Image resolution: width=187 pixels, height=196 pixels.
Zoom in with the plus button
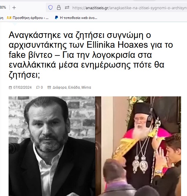coord(14,8)
